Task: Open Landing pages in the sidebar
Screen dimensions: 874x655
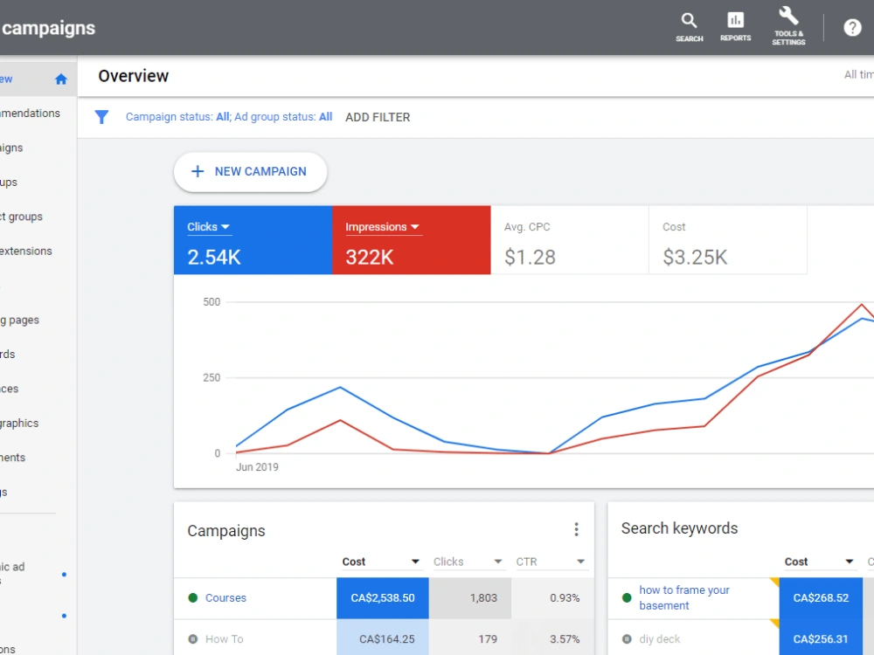Action: 19,320
